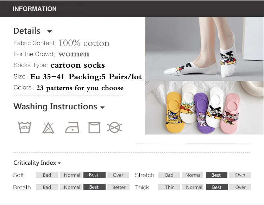Screen dimensions: 264x205
Task: Click the '100% cotton' fabric text
Action: click(x=84, y=43)
